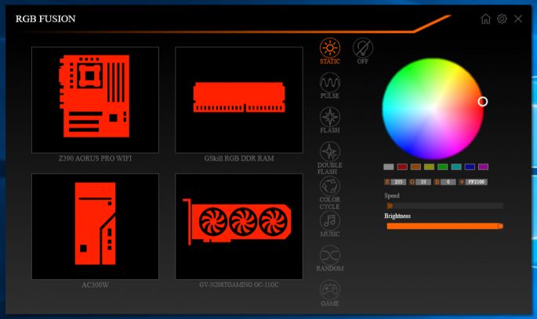This screenshot has height=319, width=537.
Task: Click the hex color field FF2100
Action: (x=476, y=182)
